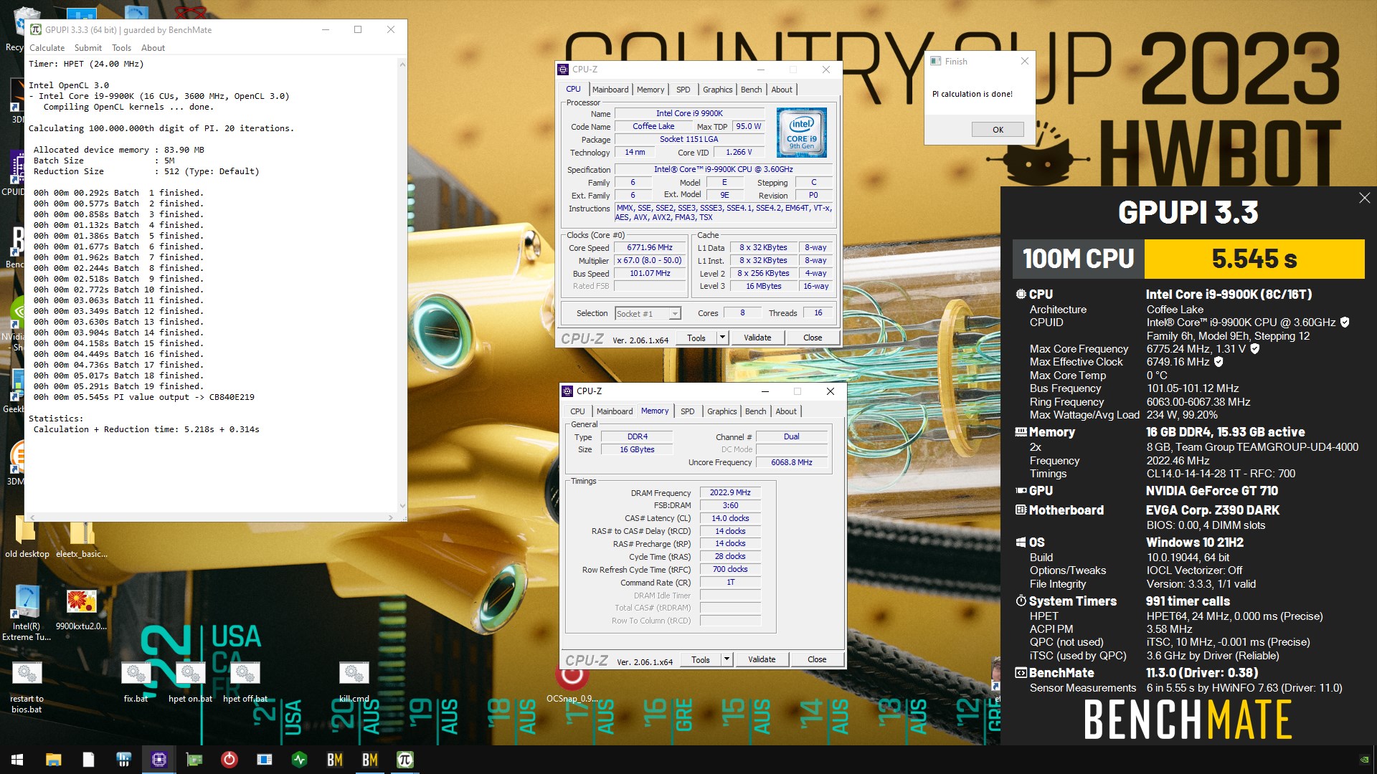This screenshot has width=1377, height=774.
Task: Select CPU tab in lower CPU-Z window
Action: 577,411
